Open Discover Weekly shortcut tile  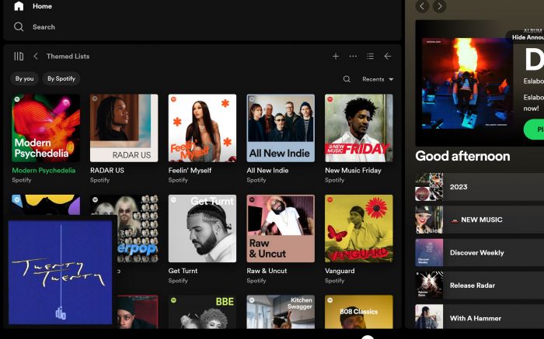pos(479,253)
